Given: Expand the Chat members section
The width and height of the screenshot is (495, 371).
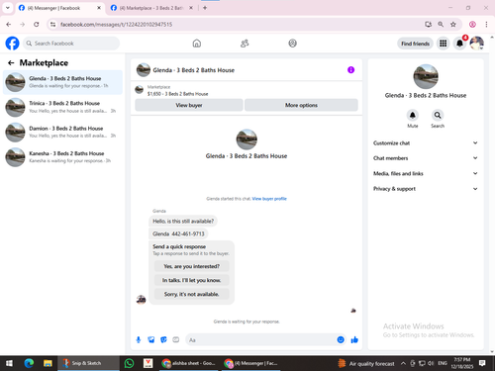Looking at the screenshot, I should pos(426,158).
